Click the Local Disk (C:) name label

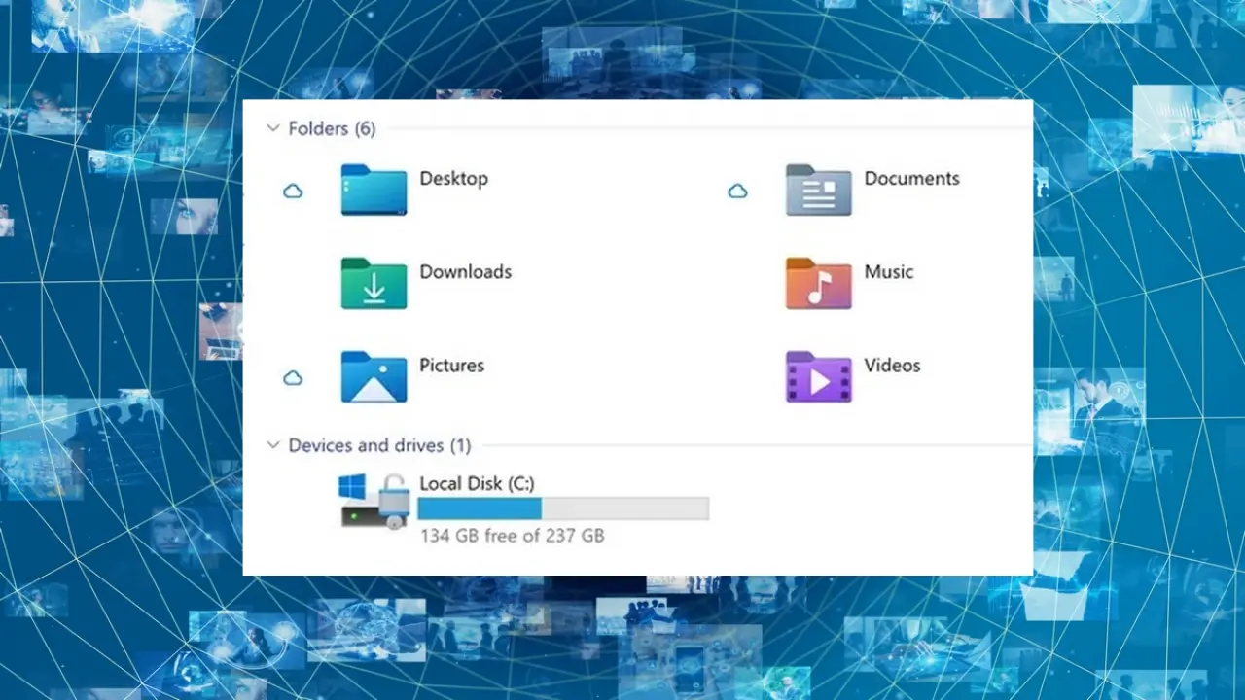point(477,483)
